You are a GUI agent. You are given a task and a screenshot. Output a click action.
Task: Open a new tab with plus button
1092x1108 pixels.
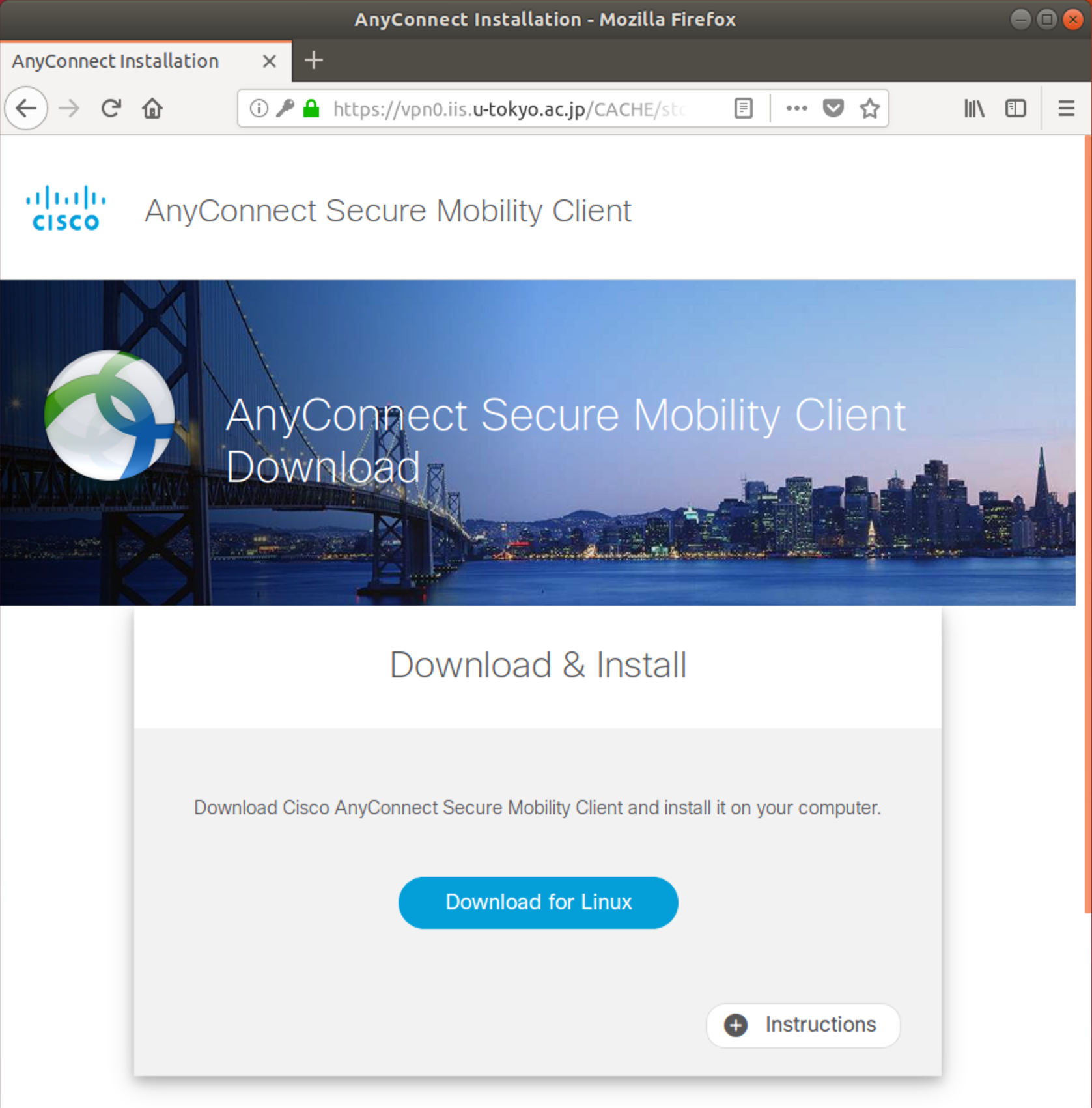tap(314, 61)
